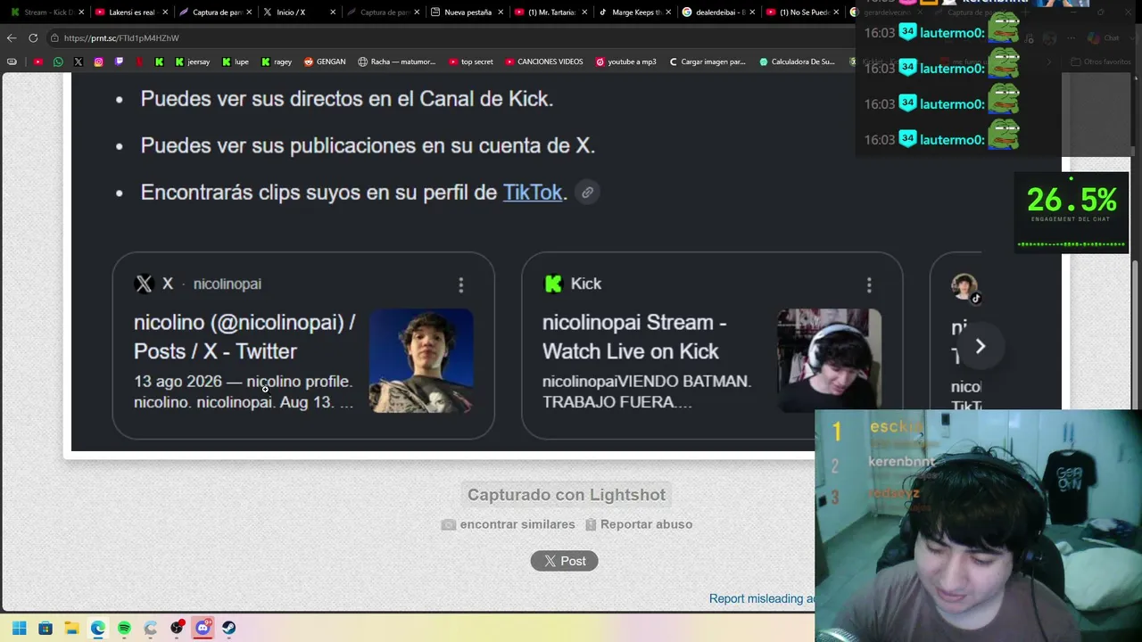Viewport: 1142px width, 642px height.
Task: Open the 'CANCIONES VIDEOS' bookmark
Action: [x=544, y=62]
